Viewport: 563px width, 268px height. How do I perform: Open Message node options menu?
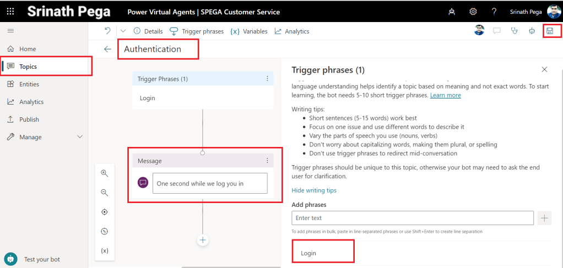click(x=267, y=161)
